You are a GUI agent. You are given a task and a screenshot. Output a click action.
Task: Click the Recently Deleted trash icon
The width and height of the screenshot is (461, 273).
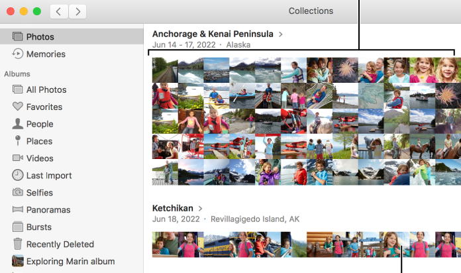[17, 244]
